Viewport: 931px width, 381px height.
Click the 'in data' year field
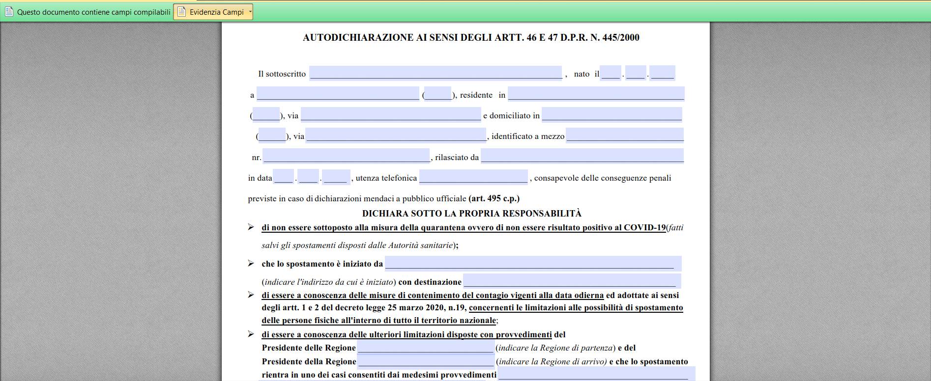point(336,177)
